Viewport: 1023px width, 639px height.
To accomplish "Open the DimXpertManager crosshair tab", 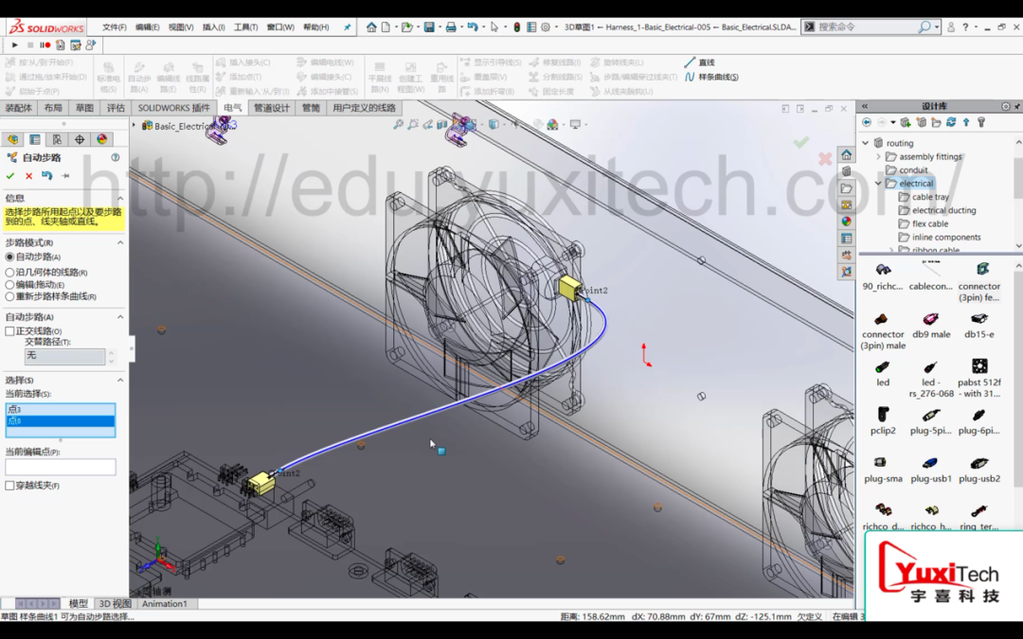I will (80, 139).
